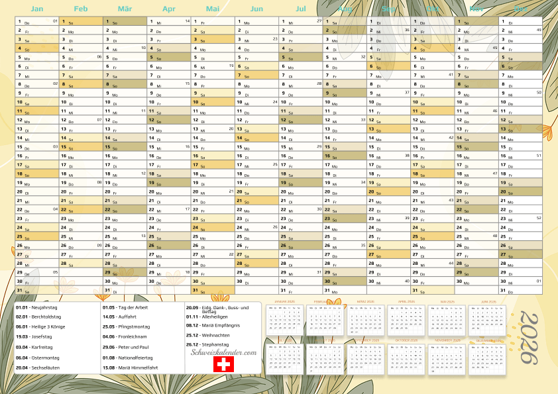Open the Schweizkalender.com link

point(223,354)
